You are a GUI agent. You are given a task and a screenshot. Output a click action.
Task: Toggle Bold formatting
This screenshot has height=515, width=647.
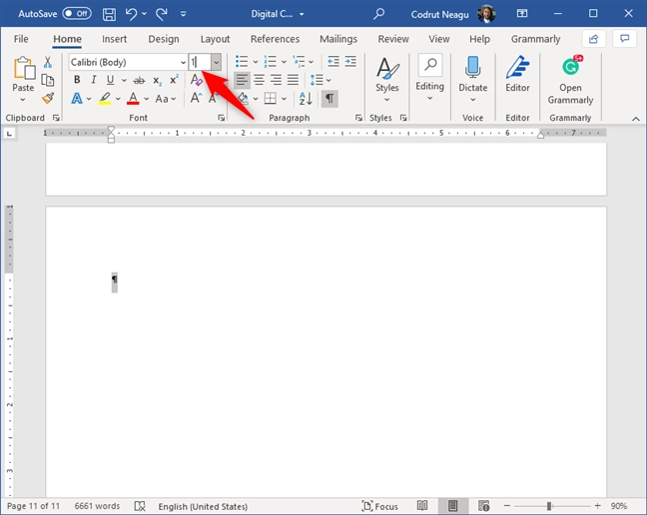(x=77, y=80)
